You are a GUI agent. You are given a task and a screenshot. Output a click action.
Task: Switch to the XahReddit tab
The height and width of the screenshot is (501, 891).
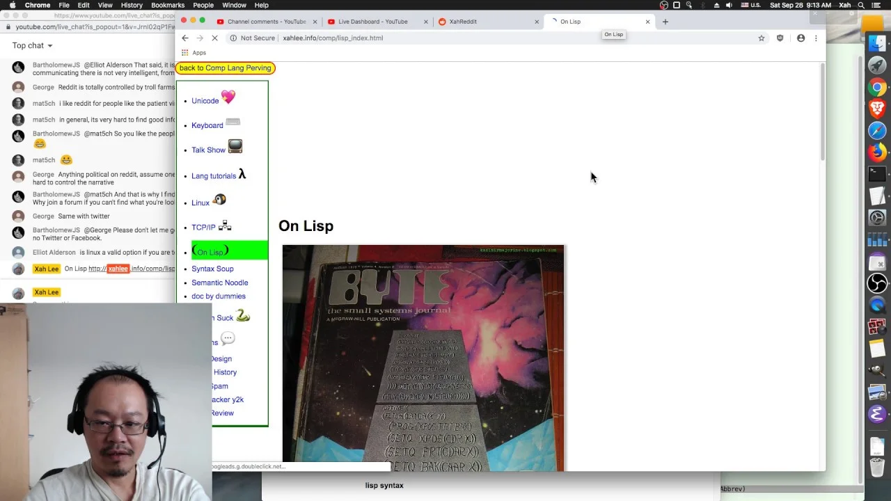[487, 22]
